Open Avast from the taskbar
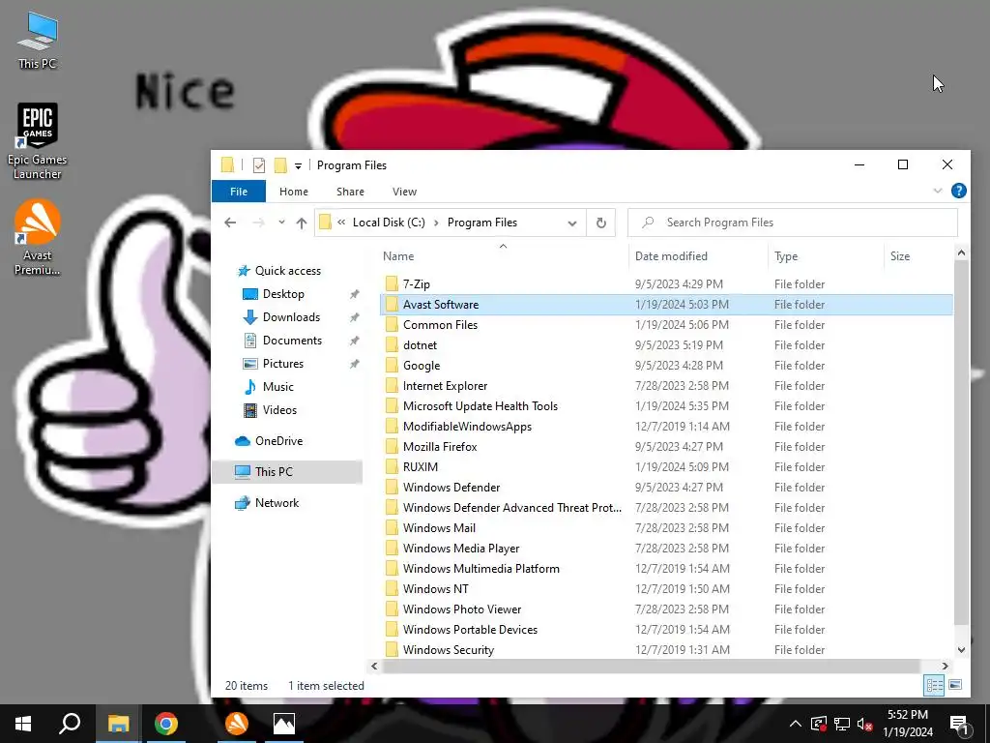The height and width of the screenshot is (743, 990). (237, 724)
